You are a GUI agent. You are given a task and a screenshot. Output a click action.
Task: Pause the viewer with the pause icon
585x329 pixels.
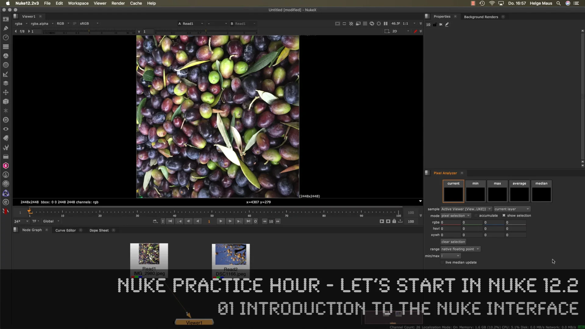[385, 23]
